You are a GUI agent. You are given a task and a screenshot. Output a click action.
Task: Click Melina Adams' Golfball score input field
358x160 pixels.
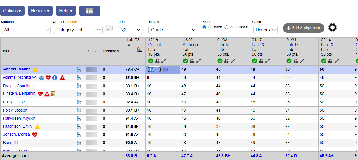(x=154, y=70)
